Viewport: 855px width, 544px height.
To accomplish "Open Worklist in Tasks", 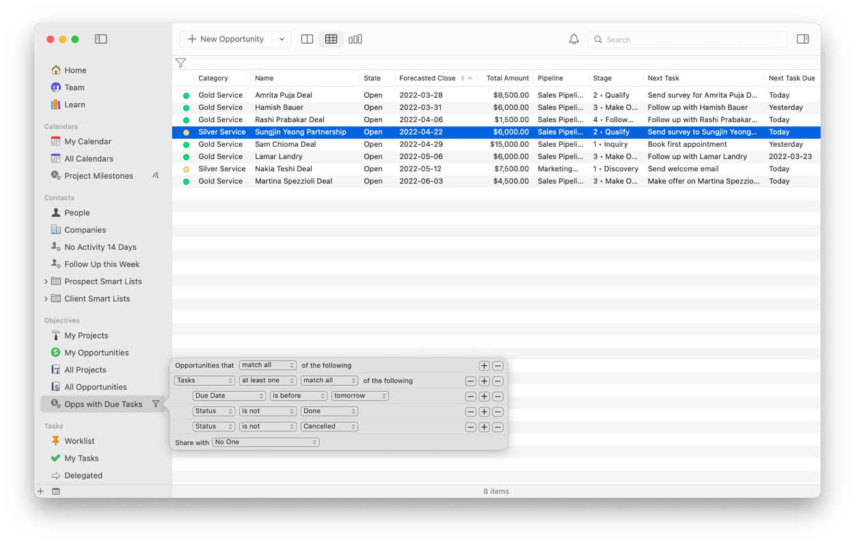I will (x=79, y=441).
